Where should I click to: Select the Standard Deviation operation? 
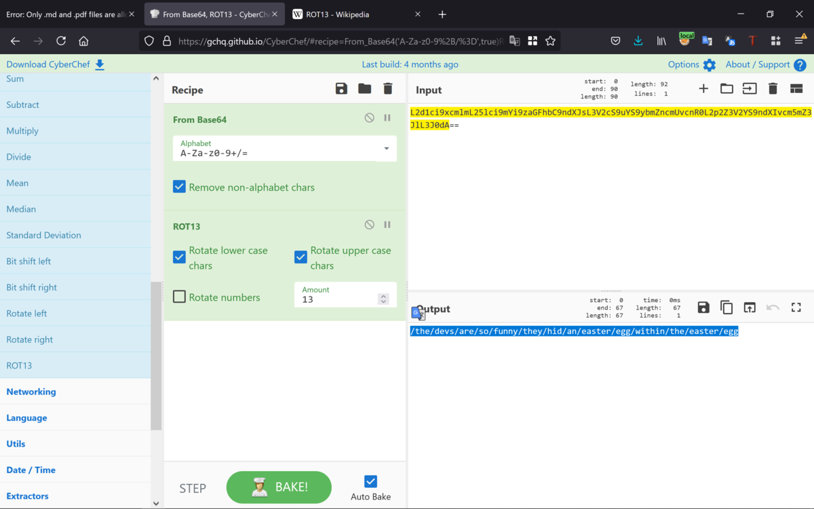click(75, 235)
